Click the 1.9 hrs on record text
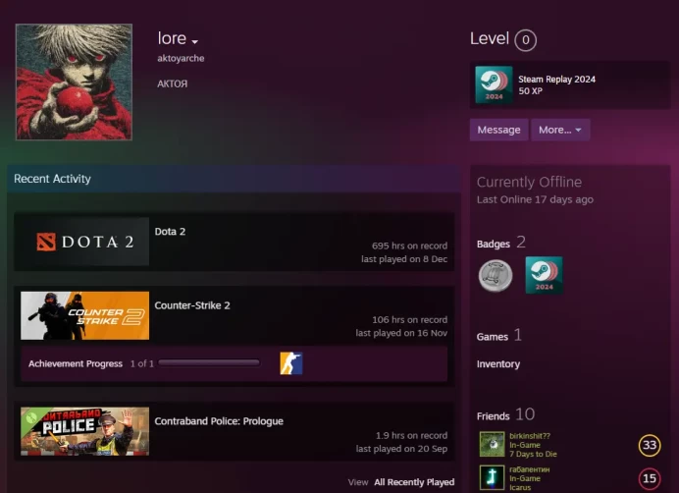The height and width of the screenshot is (493, 679). click(411, 435)
